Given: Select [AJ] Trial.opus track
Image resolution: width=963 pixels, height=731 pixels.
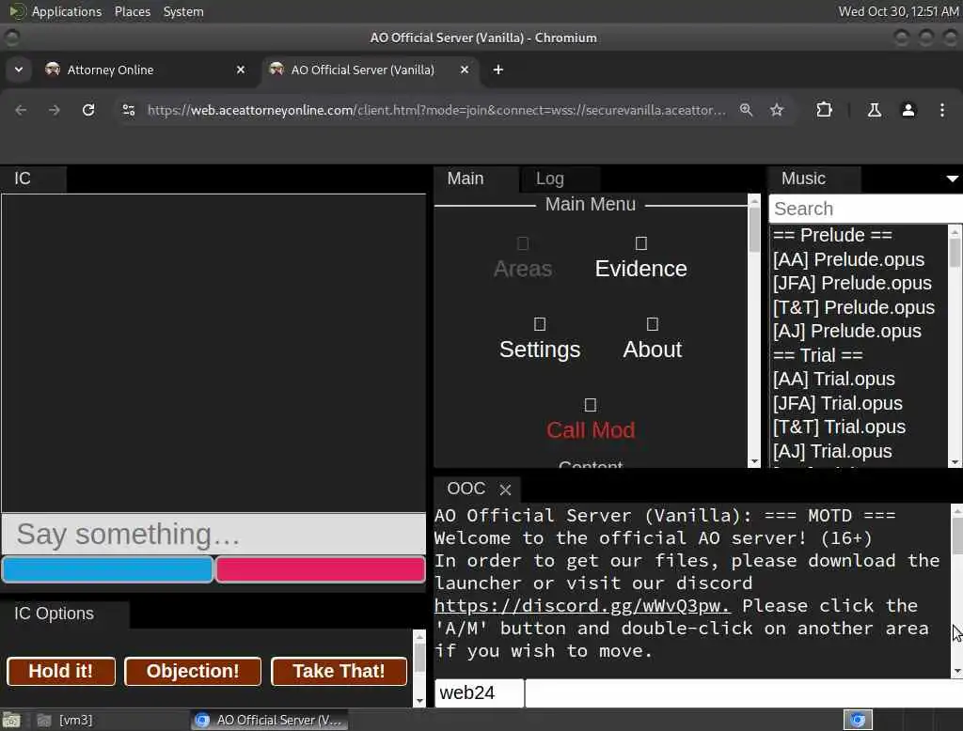Looking at the screenshot, I should coord(832,452).
